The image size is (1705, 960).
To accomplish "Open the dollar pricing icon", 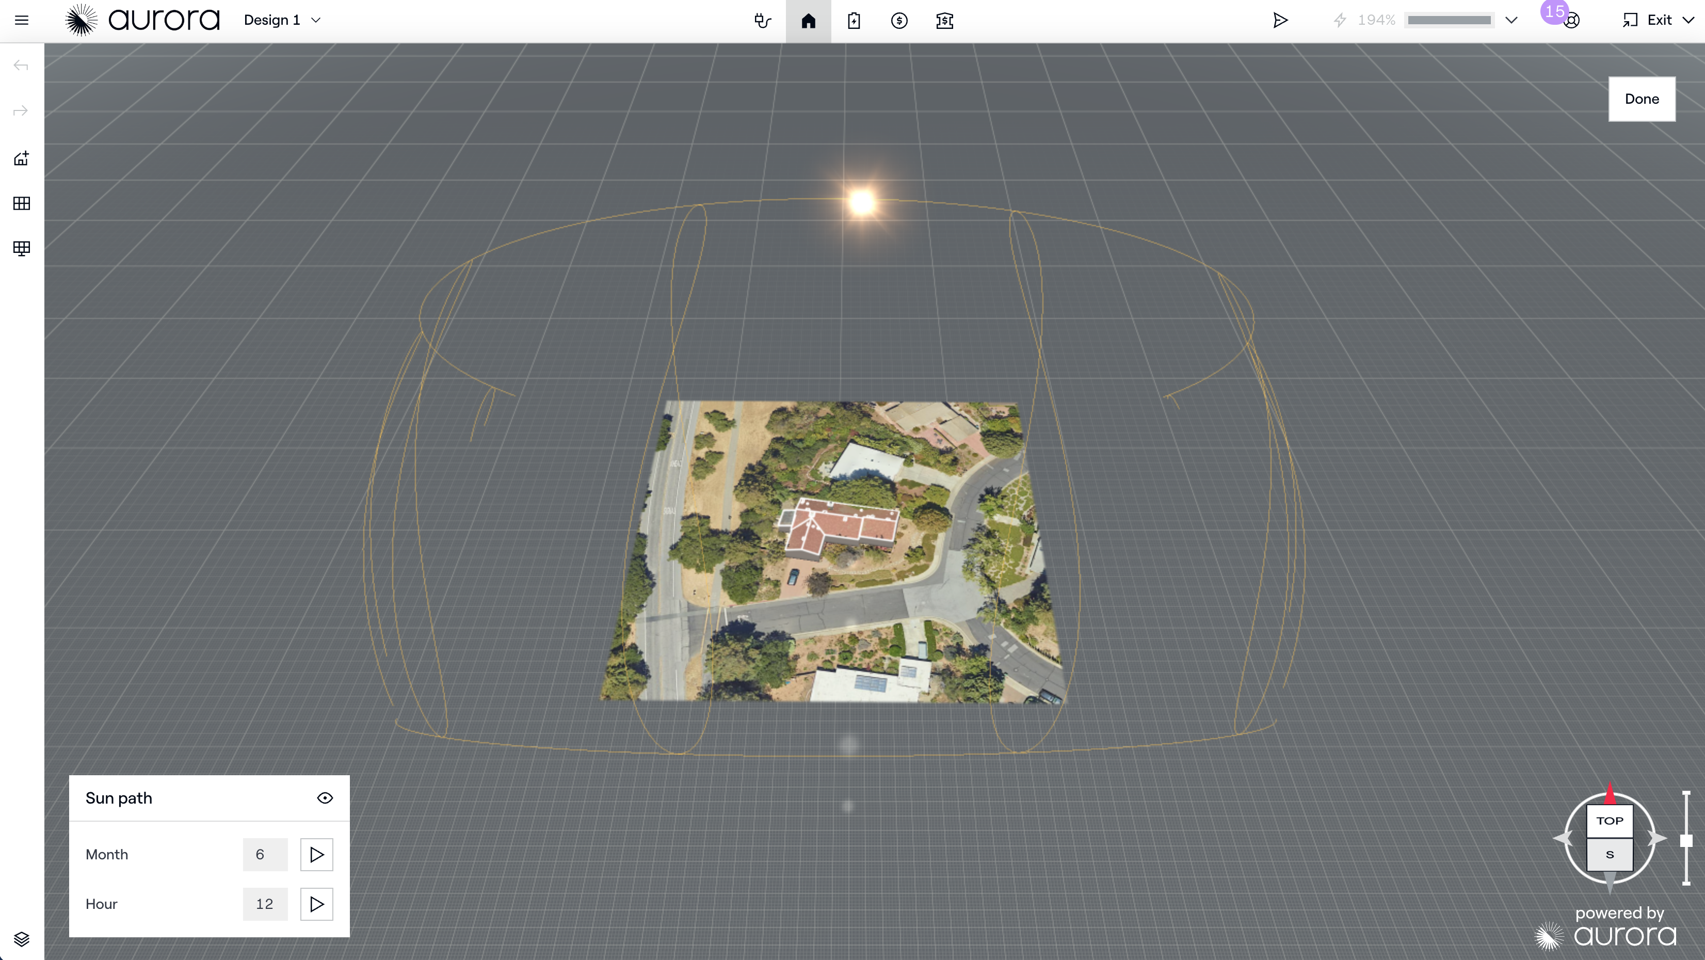I will click(899, 21).
